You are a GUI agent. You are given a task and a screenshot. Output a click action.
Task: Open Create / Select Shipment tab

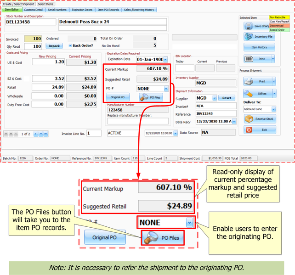click(18, 4)
